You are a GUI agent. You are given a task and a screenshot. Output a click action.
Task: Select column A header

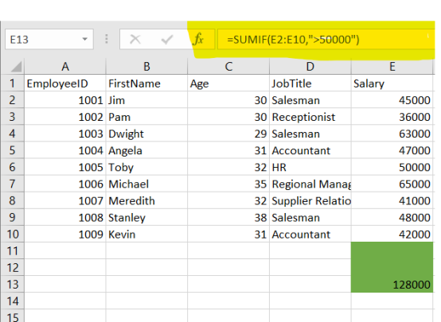[65, 67]
